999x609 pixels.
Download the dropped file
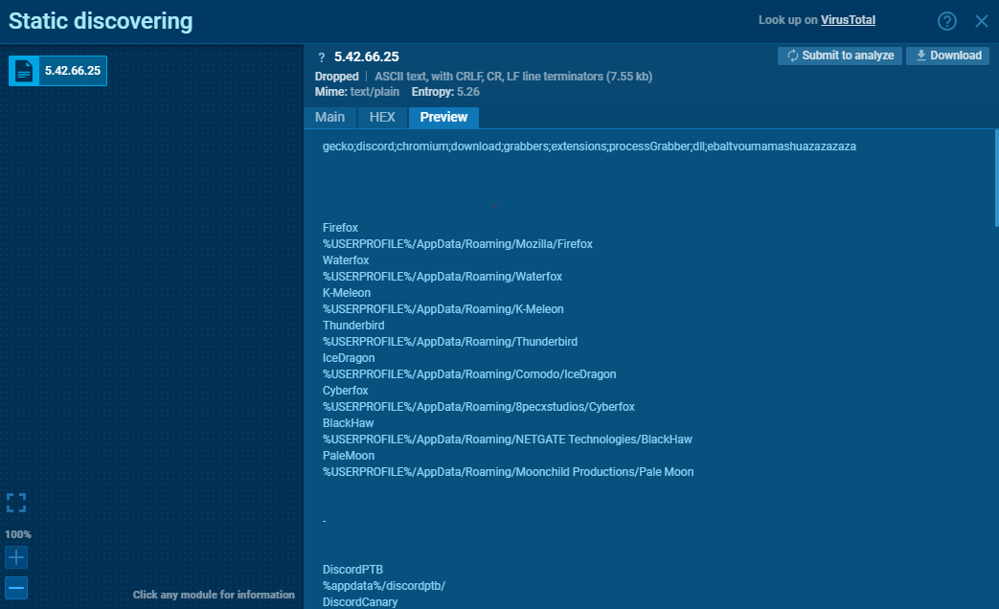(x=947, y=56)
